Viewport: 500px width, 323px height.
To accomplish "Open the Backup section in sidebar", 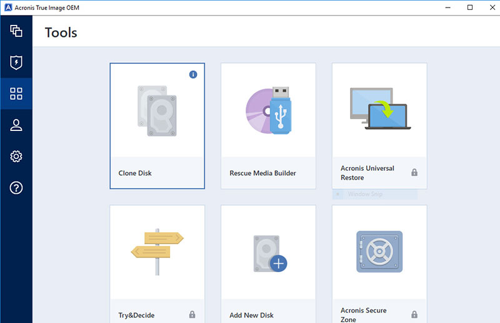I will (x=16, y=31).
